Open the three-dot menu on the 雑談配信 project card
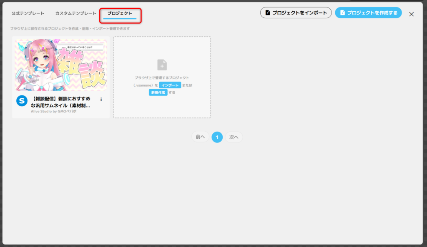 coord(101,99)
